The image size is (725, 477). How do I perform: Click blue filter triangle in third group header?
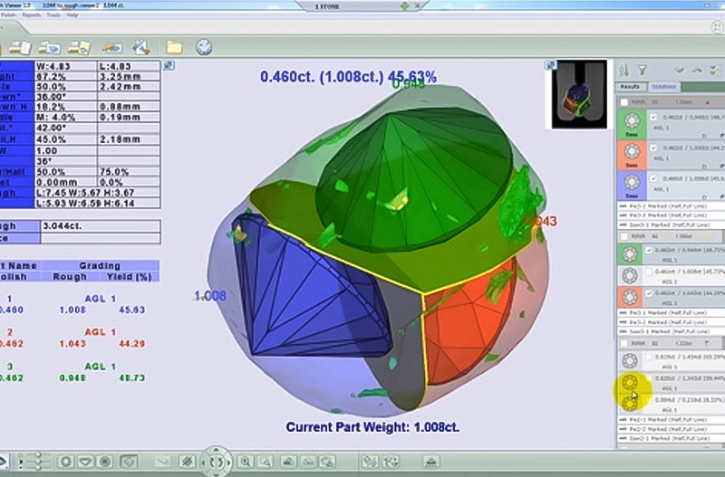707,344
